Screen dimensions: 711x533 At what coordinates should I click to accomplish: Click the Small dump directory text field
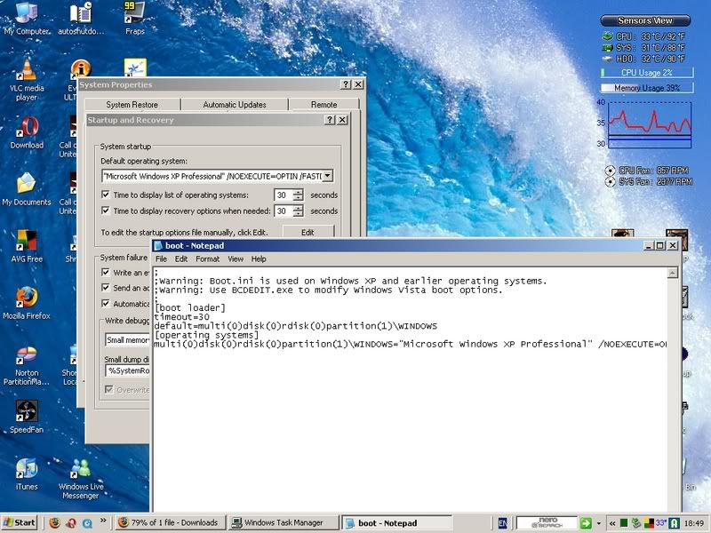pyautogui.click(x=126, y=370)
